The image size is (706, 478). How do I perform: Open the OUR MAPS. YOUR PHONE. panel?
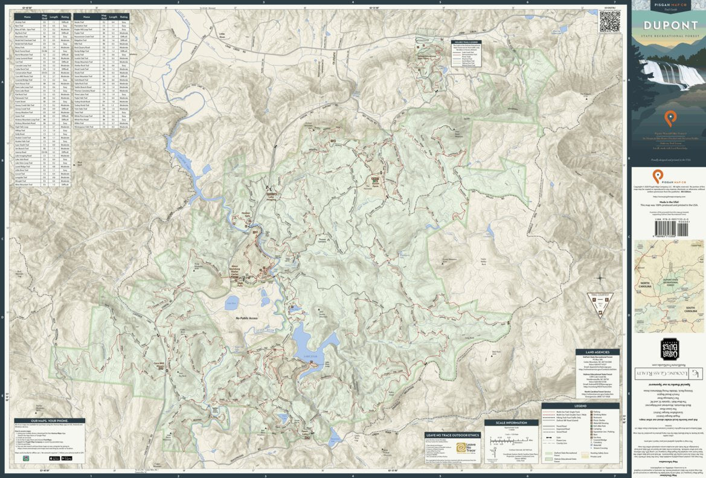[x=49, y=421]
